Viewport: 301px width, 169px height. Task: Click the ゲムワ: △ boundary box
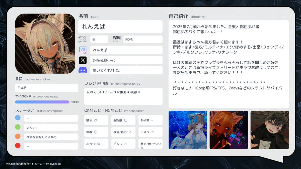(x=123, y=144)
